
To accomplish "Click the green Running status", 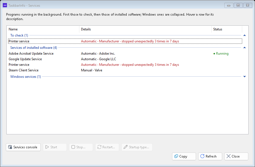I will (221, 54).
